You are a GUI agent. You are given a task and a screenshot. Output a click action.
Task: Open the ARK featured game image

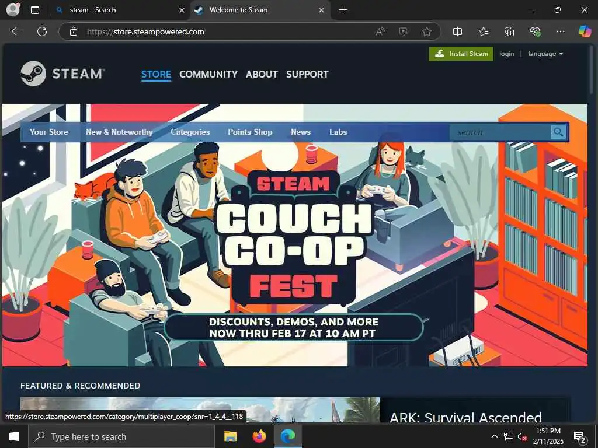point(200,409)
